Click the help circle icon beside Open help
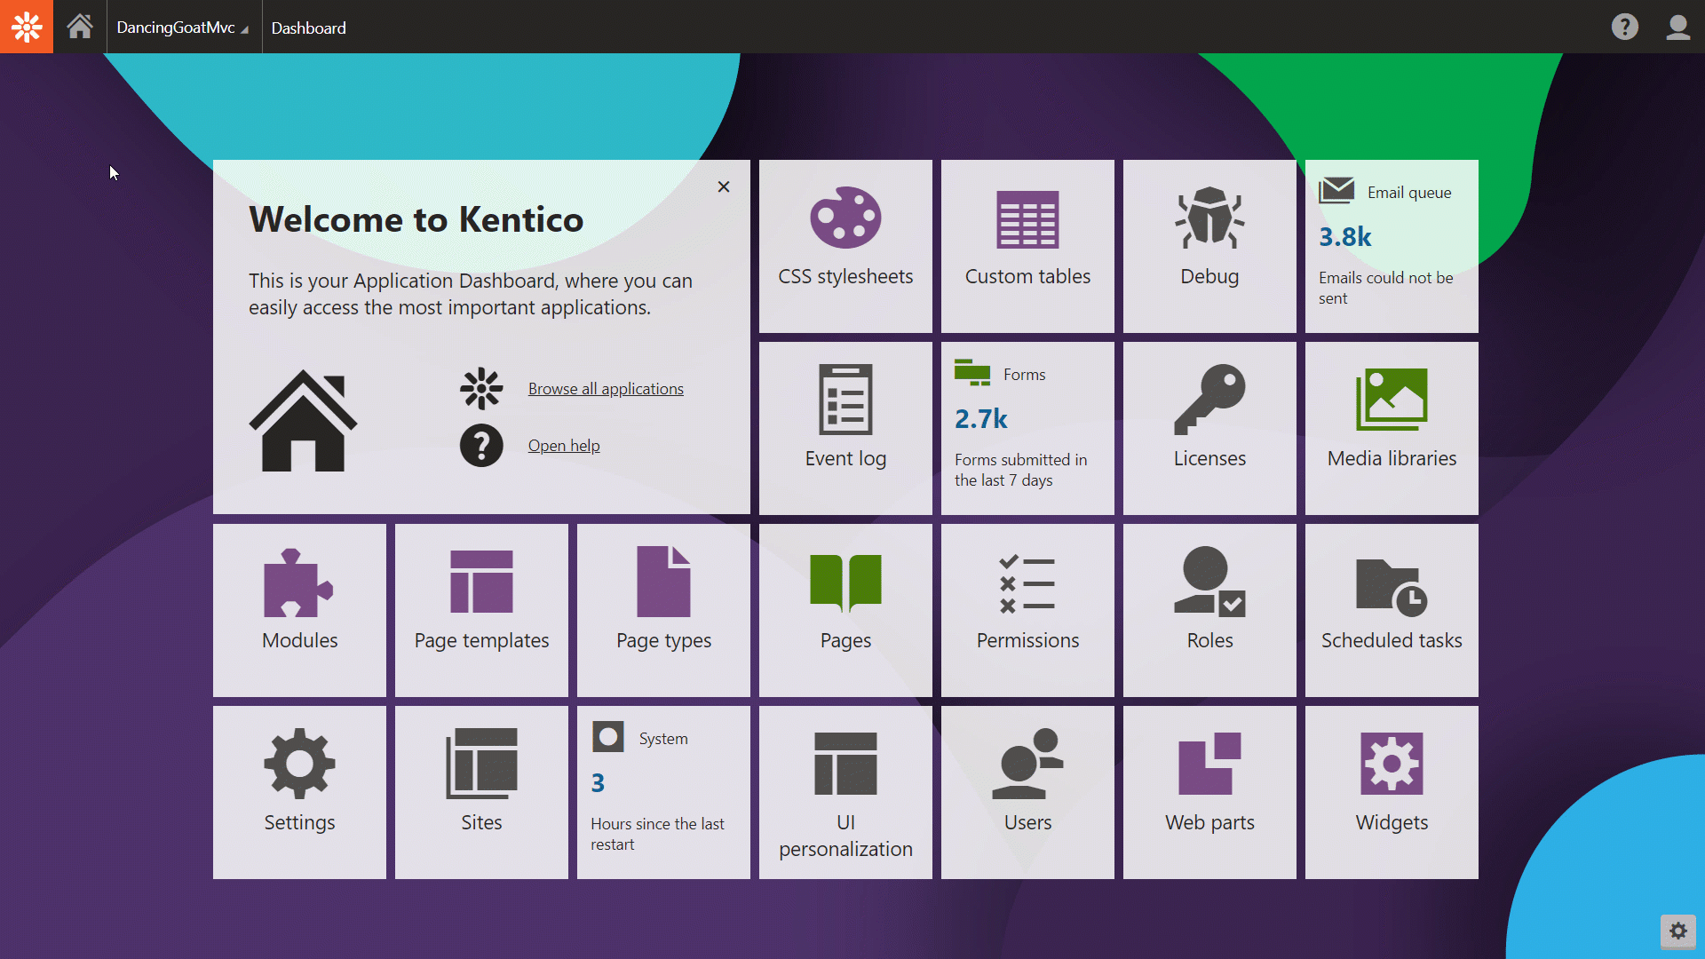The width and height of the screenshot is (1705, 959). click(x=481, y=446)
